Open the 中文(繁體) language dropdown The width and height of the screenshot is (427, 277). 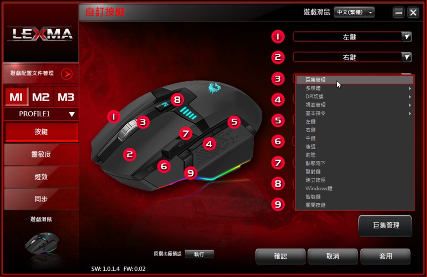tap(354, 12)
